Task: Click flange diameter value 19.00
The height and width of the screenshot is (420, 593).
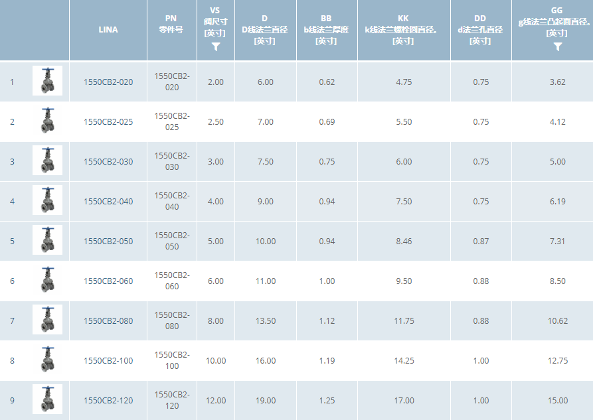Action: (266, 400)
